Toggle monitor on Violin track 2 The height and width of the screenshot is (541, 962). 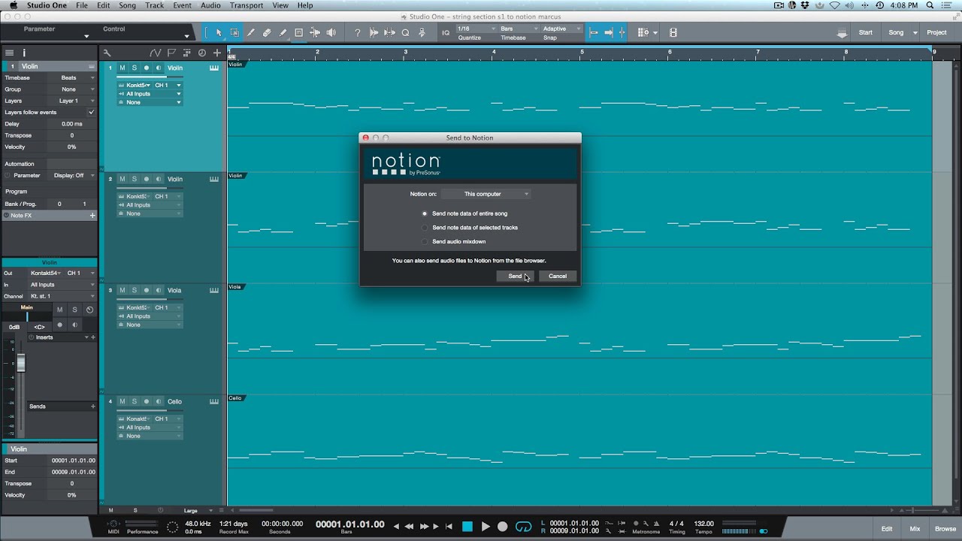tap(159, 179)
